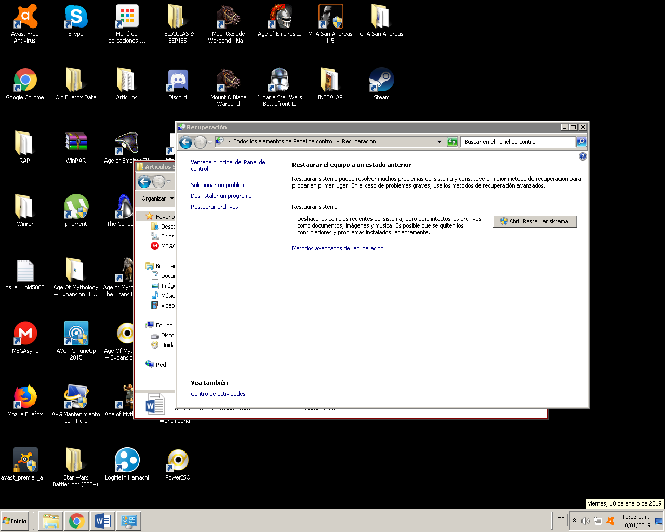Open the Menú de aplicaciones desktop icon
Viewport: 665px width, 532px height.
tap(127, 24)
